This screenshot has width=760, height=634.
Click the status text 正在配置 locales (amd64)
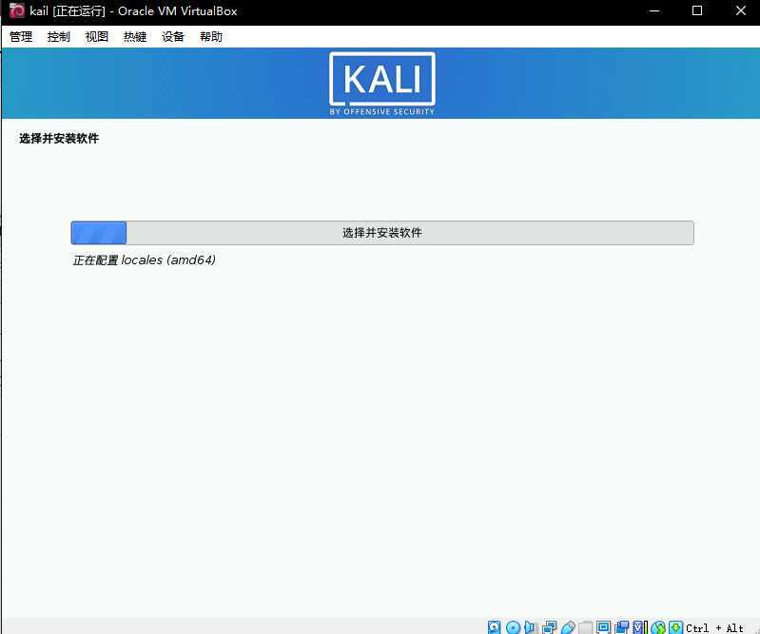[x=144, y=260]
